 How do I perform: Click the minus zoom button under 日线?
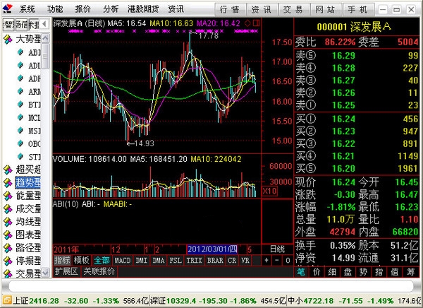(277, 261)
